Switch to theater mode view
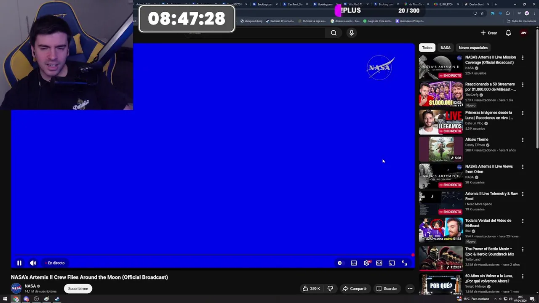 click(x=379, y=263)
